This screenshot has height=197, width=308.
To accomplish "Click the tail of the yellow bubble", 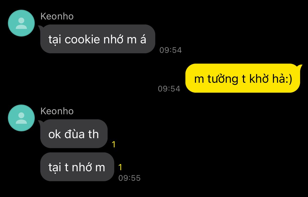I will pyautogui.click(x=300, y=67).
